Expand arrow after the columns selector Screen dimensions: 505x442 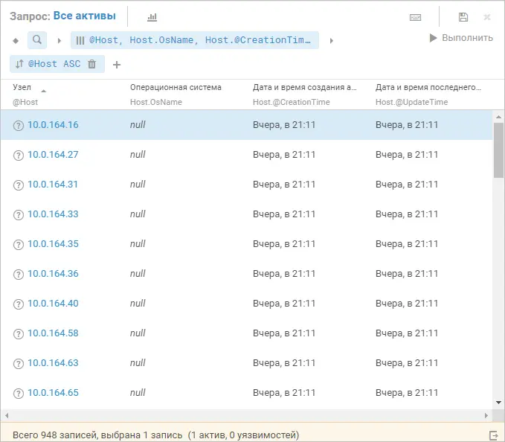pyautogui.click(x=331, y=40)
